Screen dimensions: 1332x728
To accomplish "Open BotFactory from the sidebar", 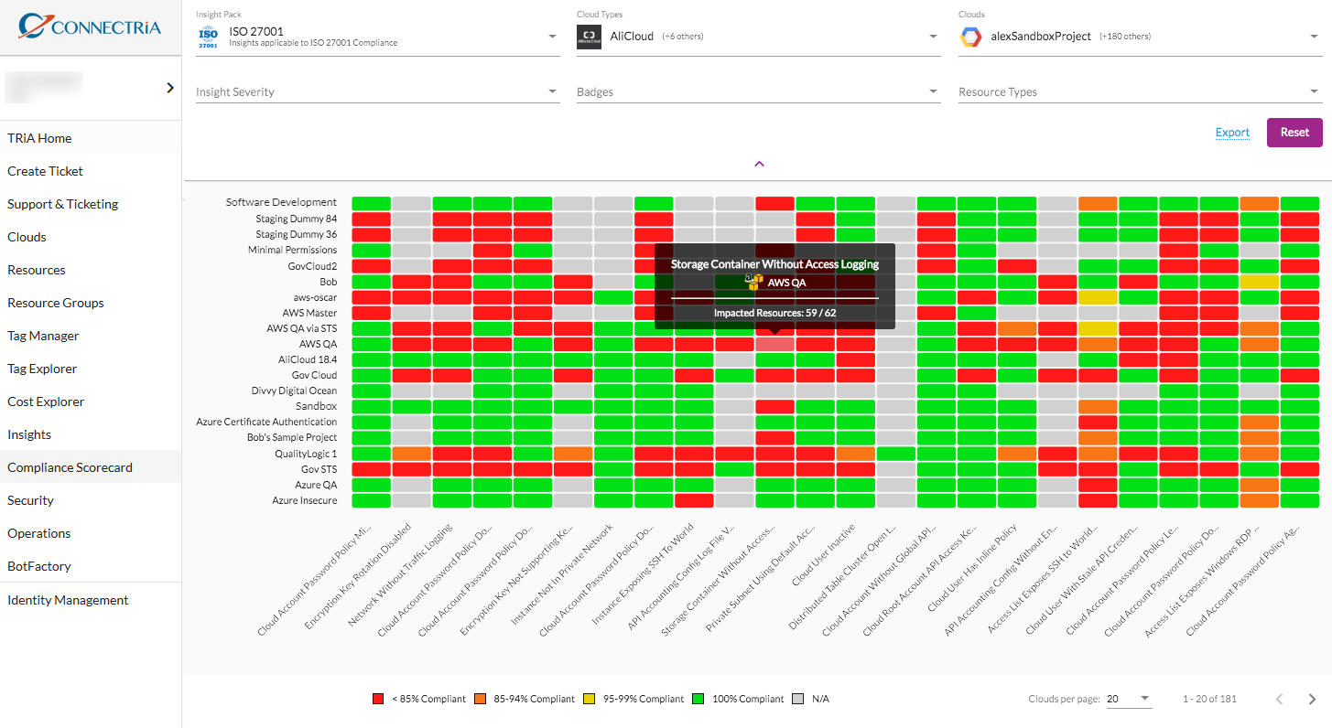I will coord(91,566).
